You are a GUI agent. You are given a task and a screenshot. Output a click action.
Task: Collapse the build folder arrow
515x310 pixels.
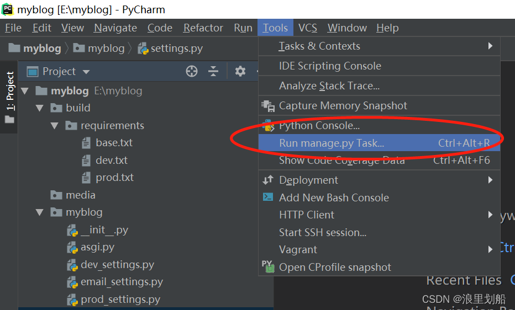(x=40, y=108)
